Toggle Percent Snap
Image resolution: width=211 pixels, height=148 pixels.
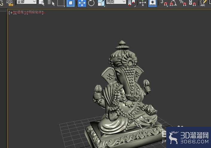(183, 3)
